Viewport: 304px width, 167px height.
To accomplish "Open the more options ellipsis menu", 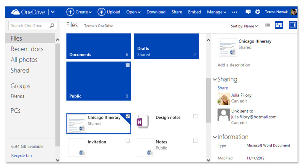I will tap(235, 12).
